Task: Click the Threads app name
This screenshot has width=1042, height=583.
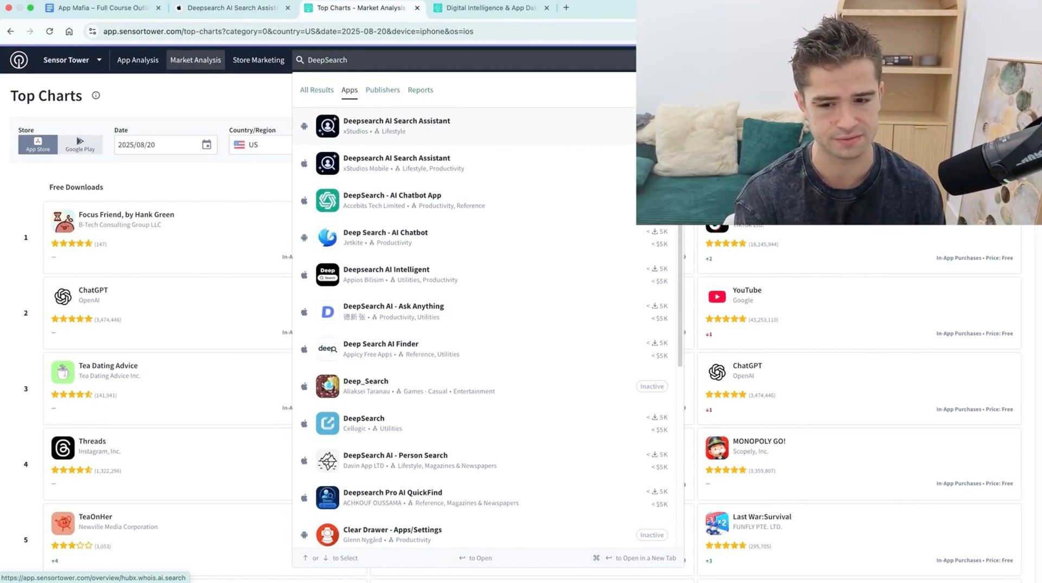Action: click(92, 441)
